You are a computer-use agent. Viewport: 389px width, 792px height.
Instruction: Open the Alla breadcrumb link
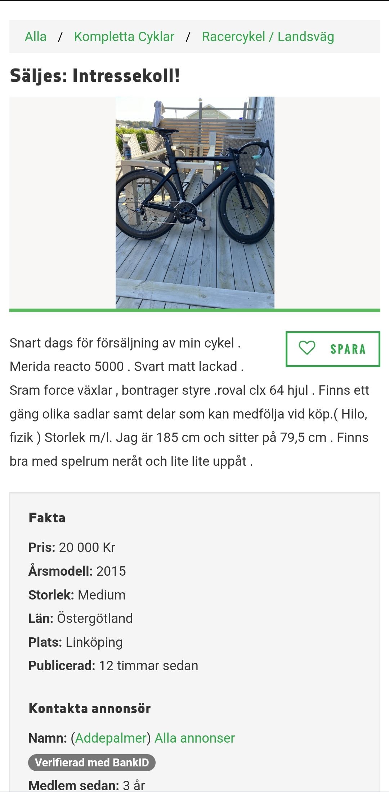pyautogui.click(x=36, y=37)
